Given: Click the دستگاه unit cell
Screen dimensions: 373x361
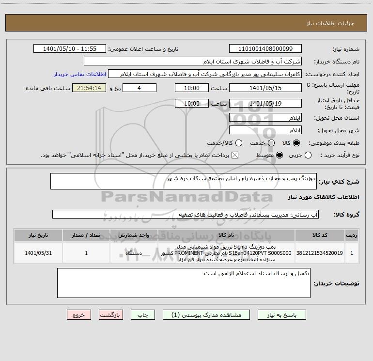Looking at the screenshot, I should [134, 253].
